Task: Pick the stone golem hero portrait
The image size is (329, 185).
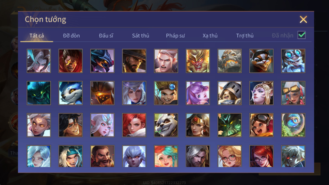Action: click(x=230, y=61)
